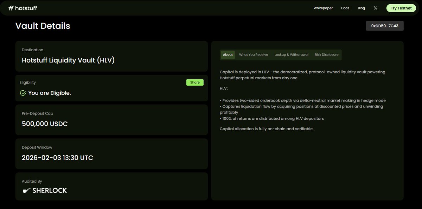The image size is (422, 209).
Task: Click the 2026-02-03 13:30 UTC value
Action: click(x=57, y=158)
